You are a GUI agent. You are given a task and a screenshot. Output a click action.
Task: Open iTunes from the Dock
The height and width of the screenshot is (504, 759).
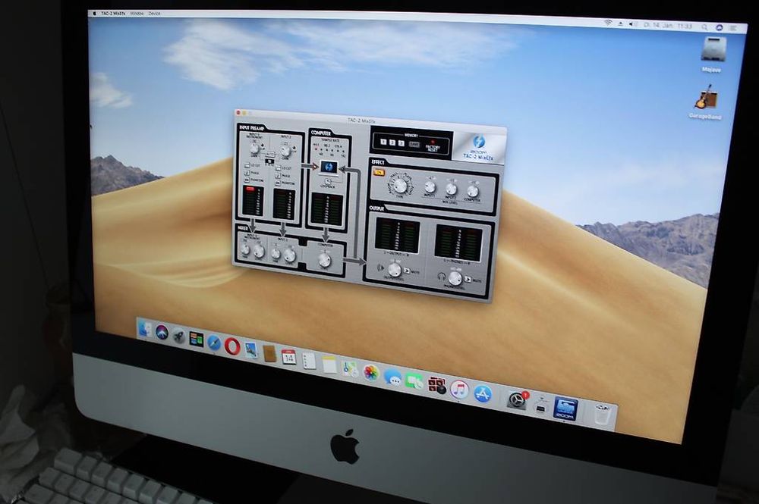tap(459, 390)
